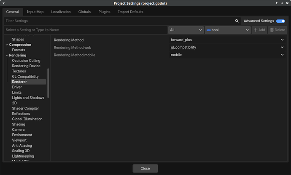Click the Close button
This screenshot has height=175, width=291.
145,169
